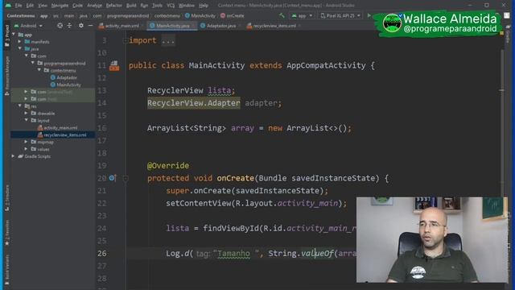Open the Project tool window side tab
Image resolution: width=515 pixels, height=290 pixels.
coord(7,35)
